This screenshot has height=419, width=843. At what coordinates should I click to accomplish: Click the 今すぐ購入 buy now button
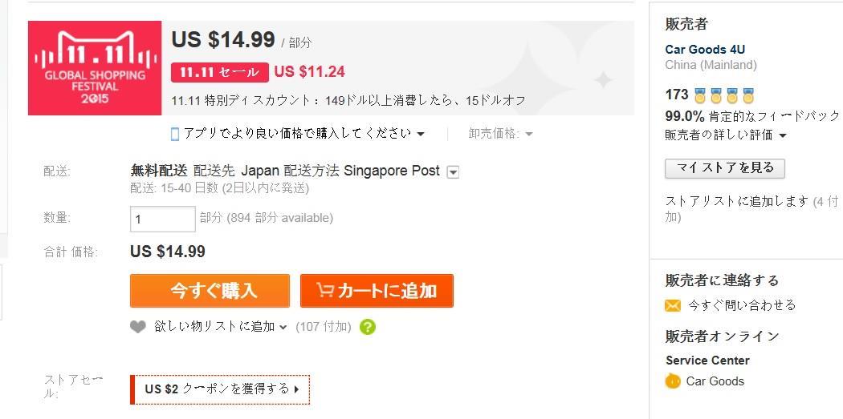tap(210, 291)
